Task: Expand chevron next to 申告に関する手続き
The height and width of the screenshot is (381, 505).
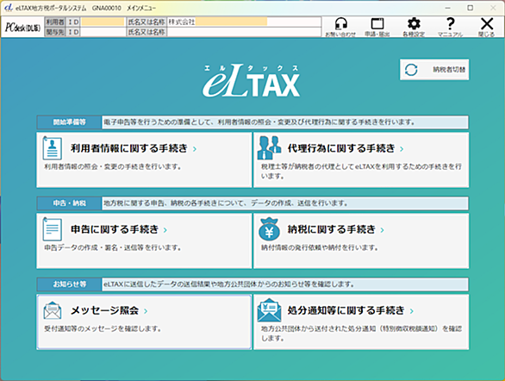Action: pos(165,230)
